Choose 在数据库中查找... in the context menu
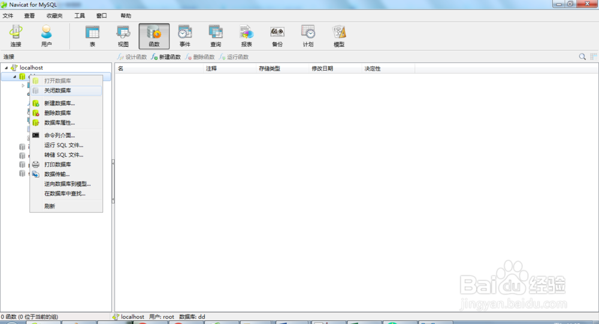 [66, 193]
